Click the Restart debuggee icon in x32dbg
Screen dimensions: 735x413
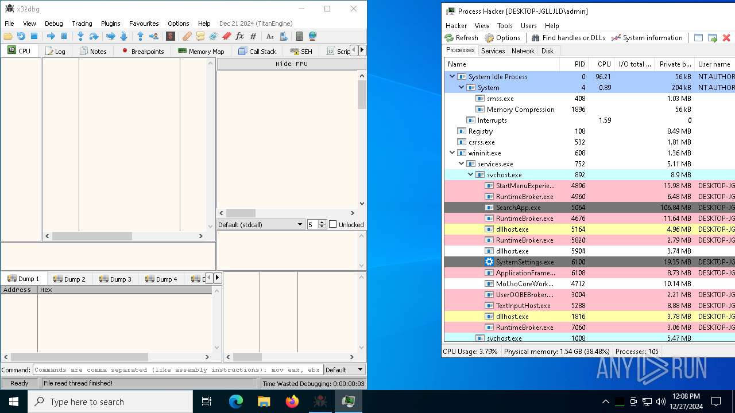coord(21,36)
